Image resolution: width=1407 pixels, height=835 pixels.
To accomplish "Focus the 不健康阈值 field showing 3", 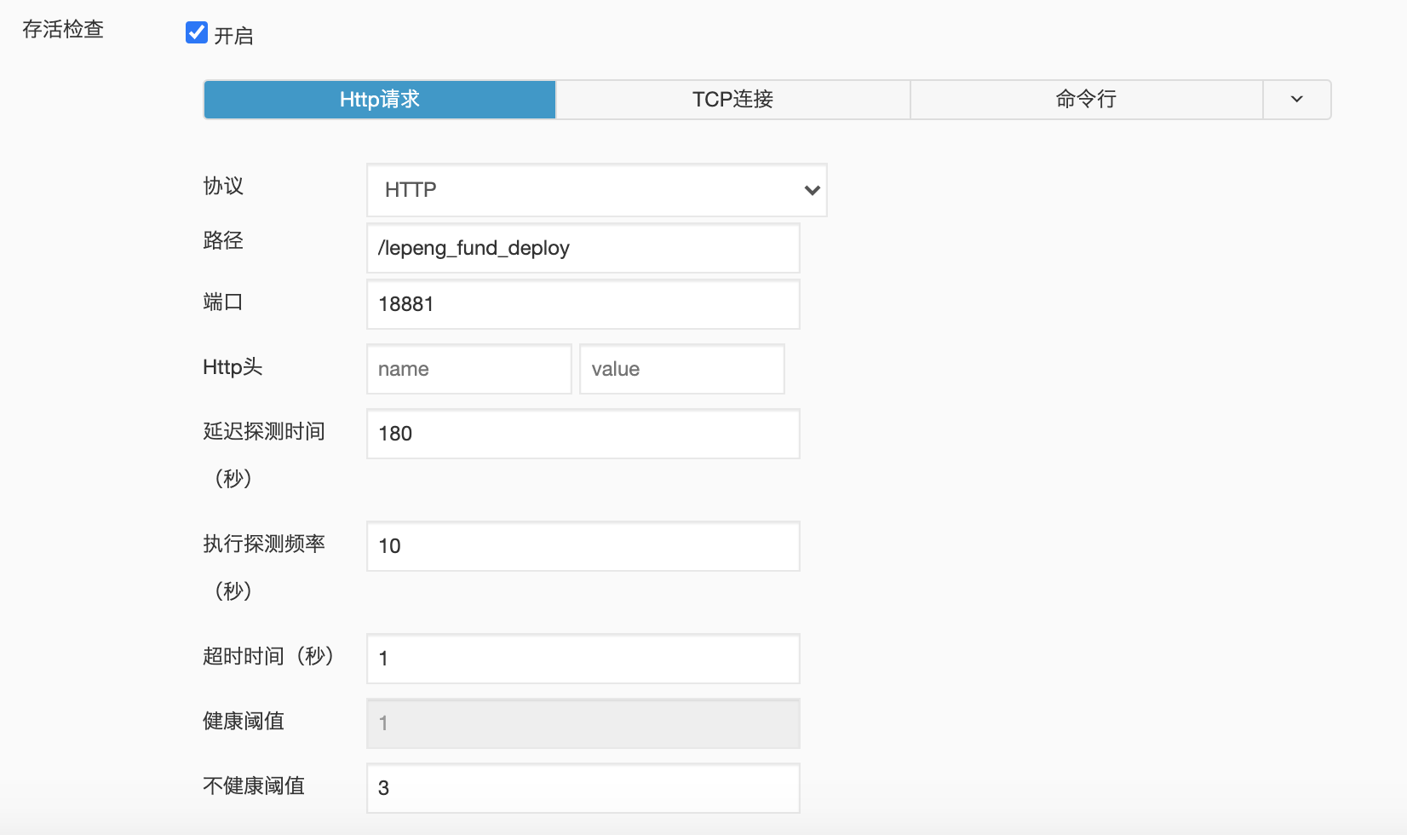I will pyautogui.click(x=583, y=788).
